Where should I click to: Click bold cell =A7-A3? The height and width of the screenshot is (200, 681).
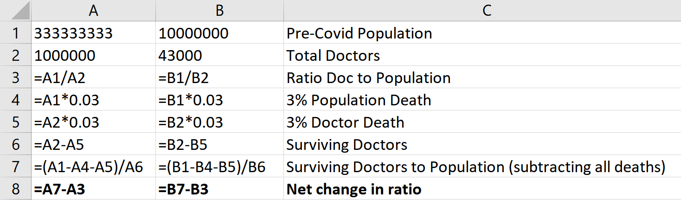[93, 189]
